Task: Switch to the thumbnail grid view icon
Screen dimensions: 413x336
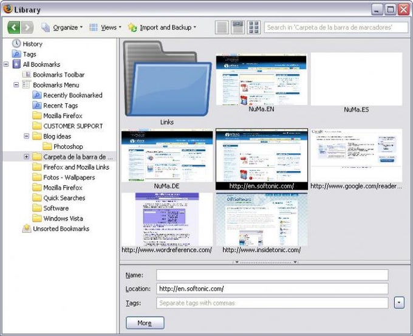Action: point(254,27)
